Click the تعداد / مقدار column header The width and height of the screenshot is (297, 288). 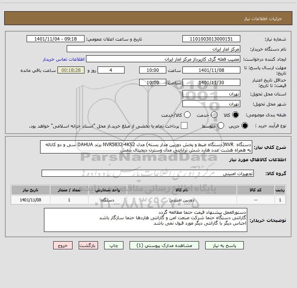tap(69, 190)
